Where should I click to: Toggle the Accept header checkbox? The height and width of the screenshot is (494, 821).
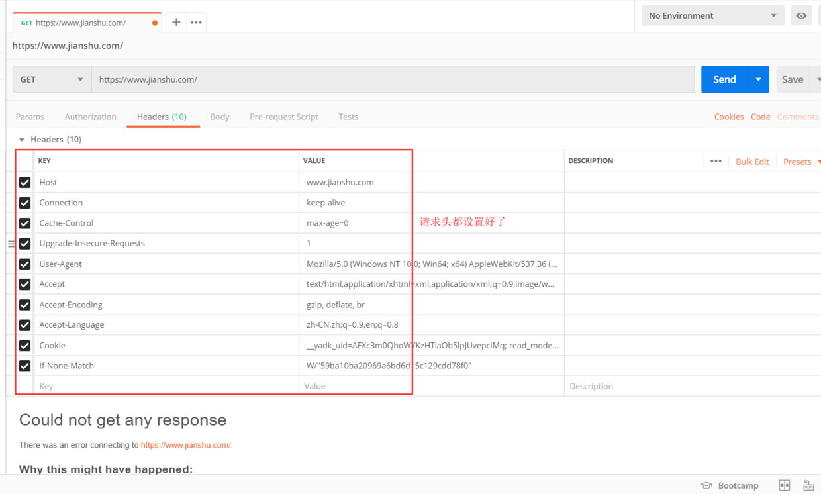[24, 284]
